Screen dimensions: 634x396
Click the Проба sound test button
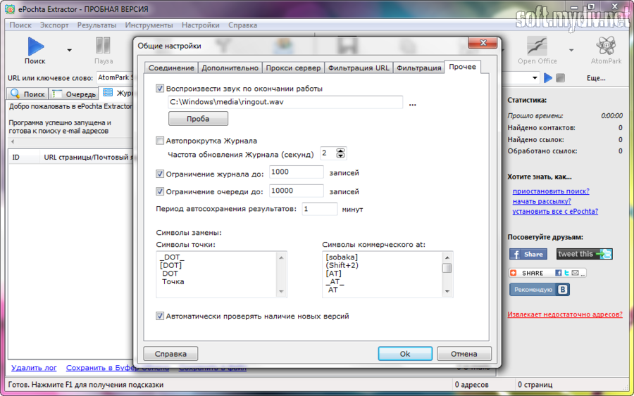(x=198, y=119)
